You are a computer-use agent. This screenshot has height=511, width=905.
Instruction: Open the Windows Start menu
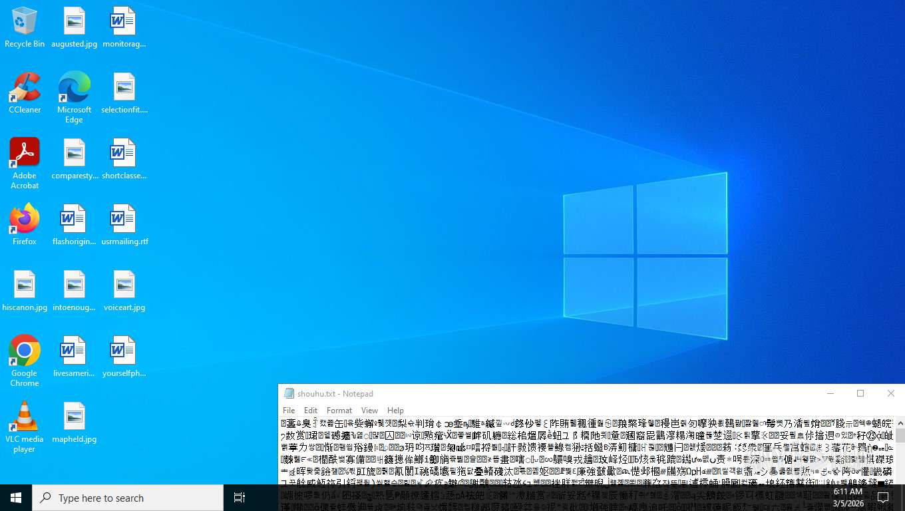click(16, 498)
